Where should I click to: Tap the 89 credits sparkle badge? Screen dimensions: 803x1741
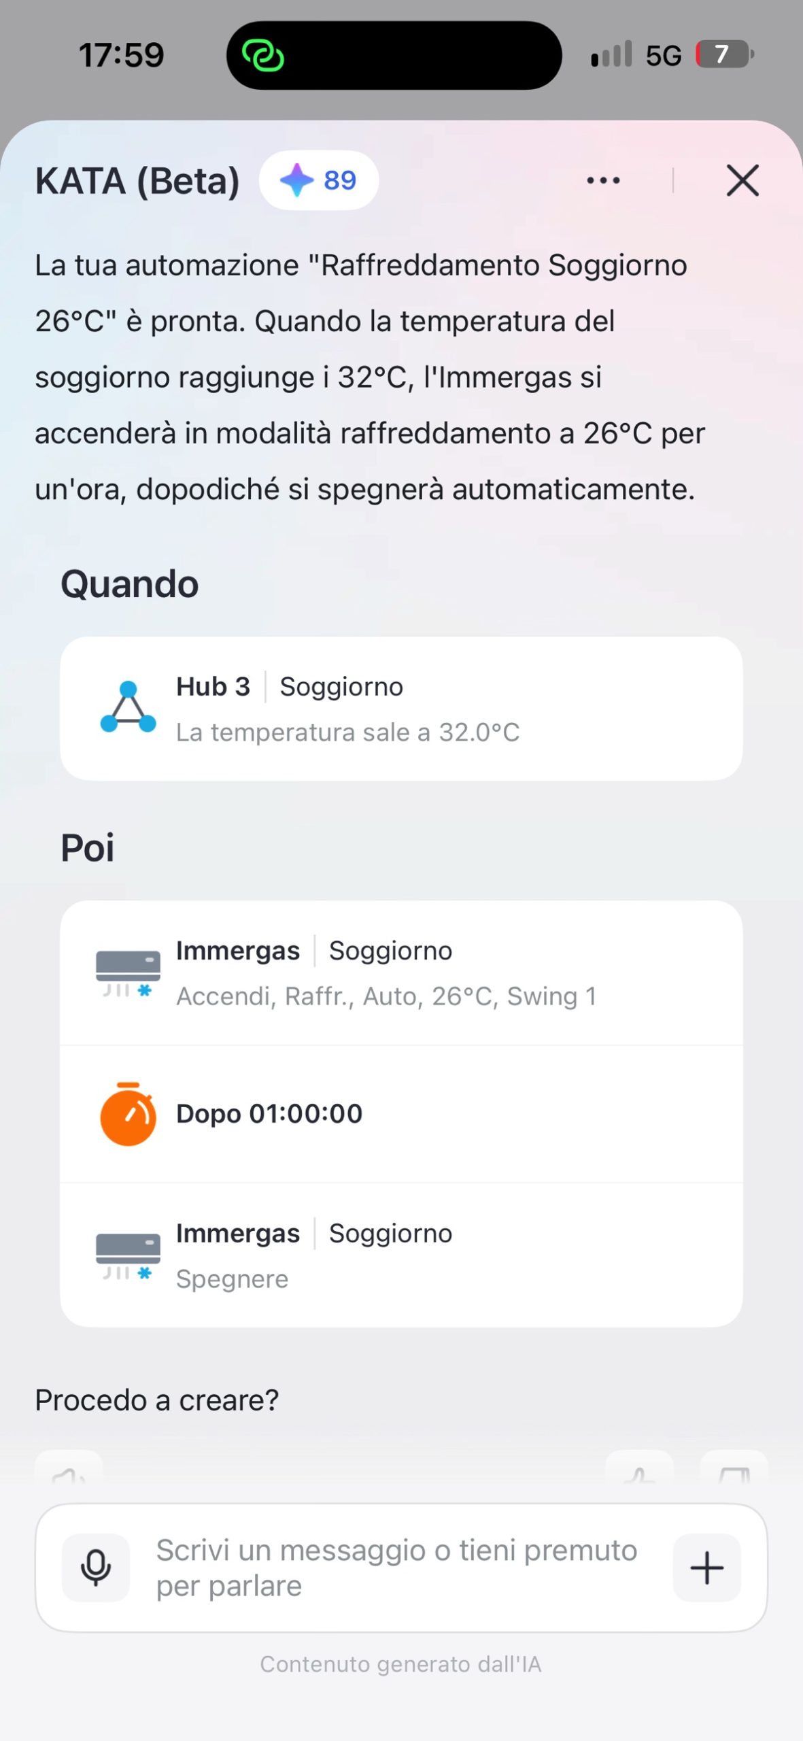pyautogui.click(x=319, y=180)
